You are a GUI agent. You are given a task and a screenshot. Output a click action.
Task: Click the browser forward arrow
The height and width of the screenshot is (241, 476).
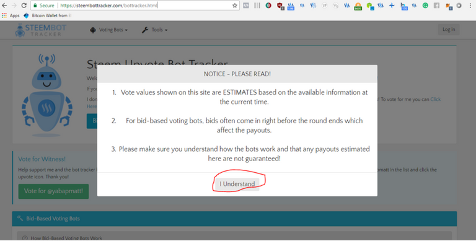(x=14, y=6)
